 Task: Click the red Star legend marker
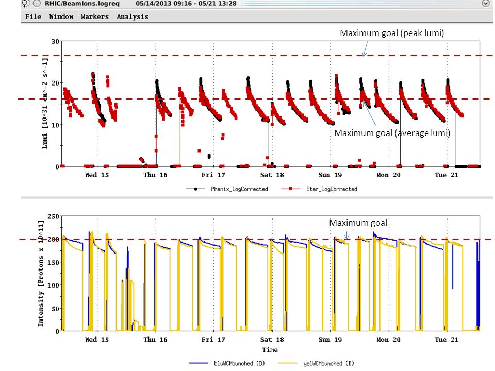(290, 189)
